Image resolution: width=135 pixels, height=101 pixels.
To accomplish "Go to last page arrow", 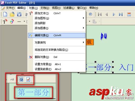I will pyautogui.click(x=121, y=14).
